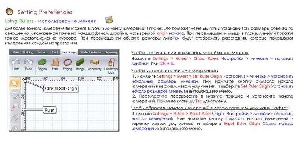Open the Water Features tab
The width and height of the screenshot is (299, 142).
(x=90, y=52)
